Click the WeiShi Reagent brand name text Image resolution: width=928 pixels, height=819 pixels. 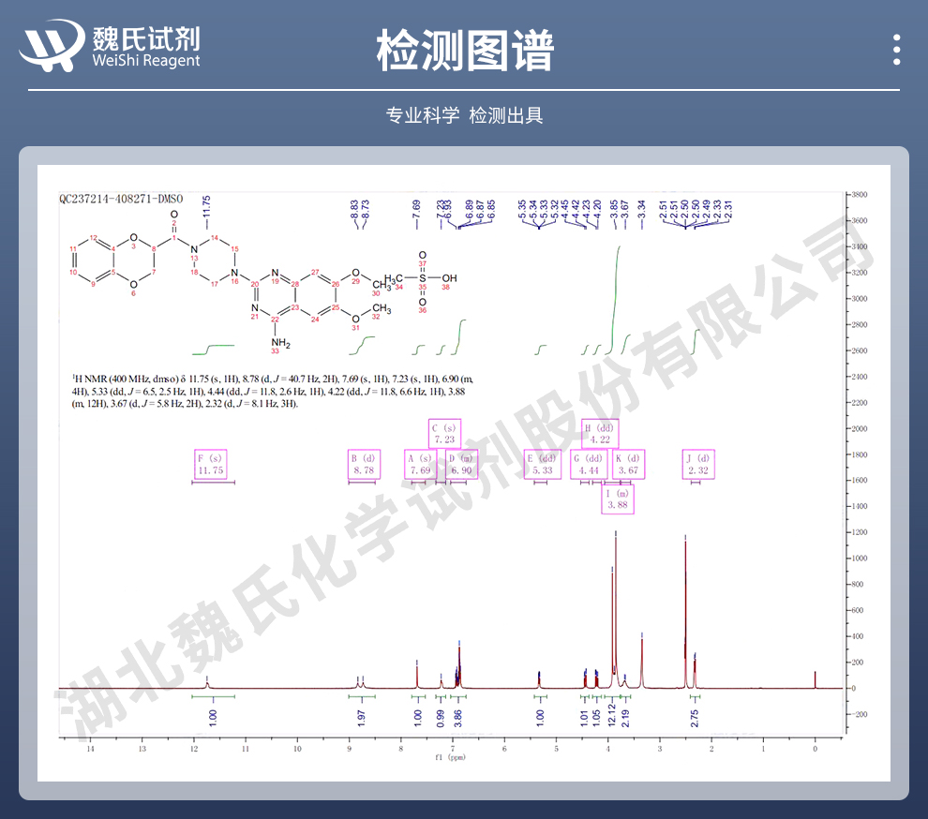[x=146, y=60]
